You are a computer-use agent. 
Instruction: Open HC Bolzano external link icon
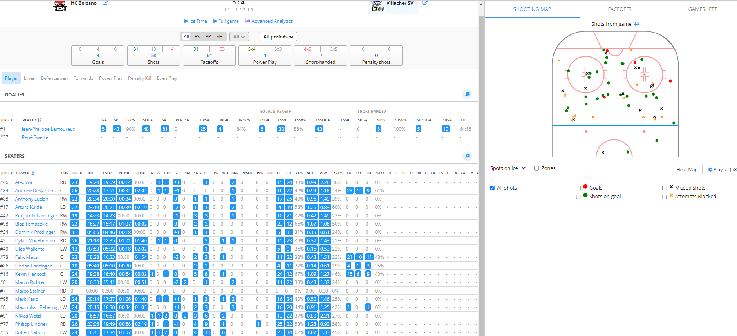[105, 3]
